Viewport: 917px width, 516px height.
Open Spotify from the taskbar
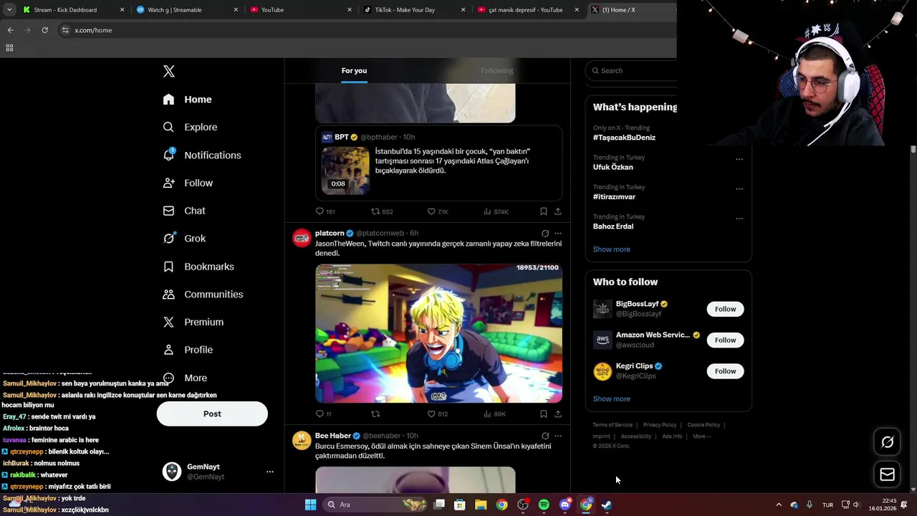pyautogui.click(x=544, y=505)
